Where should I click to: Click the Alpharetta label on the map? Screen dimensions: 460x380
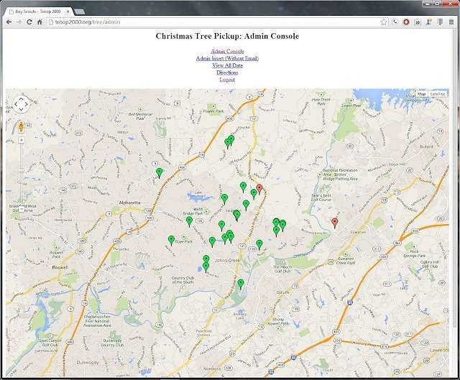click(129, 203)
